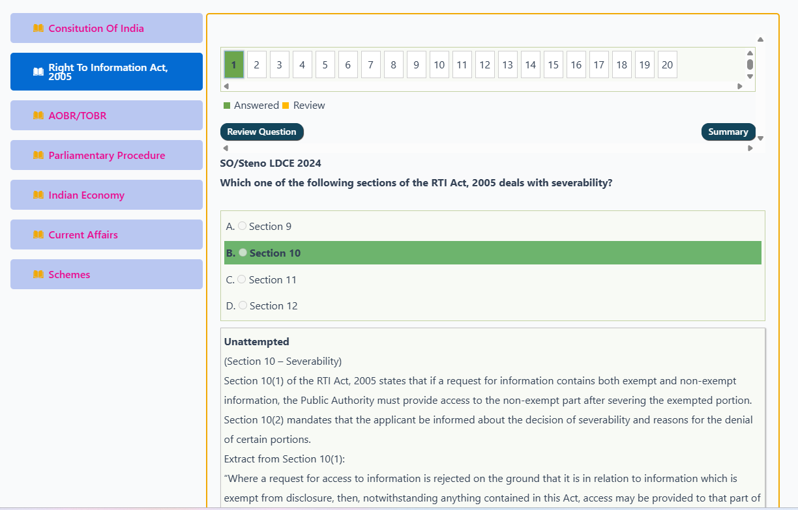Screen dimensions: 798x510
Task: Click the Summary button
Action: coord(728,132)
